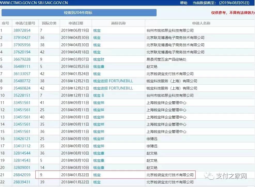Open application number 33413112
255x187 pixels.
pyautogui.click(x=22, y=146)
